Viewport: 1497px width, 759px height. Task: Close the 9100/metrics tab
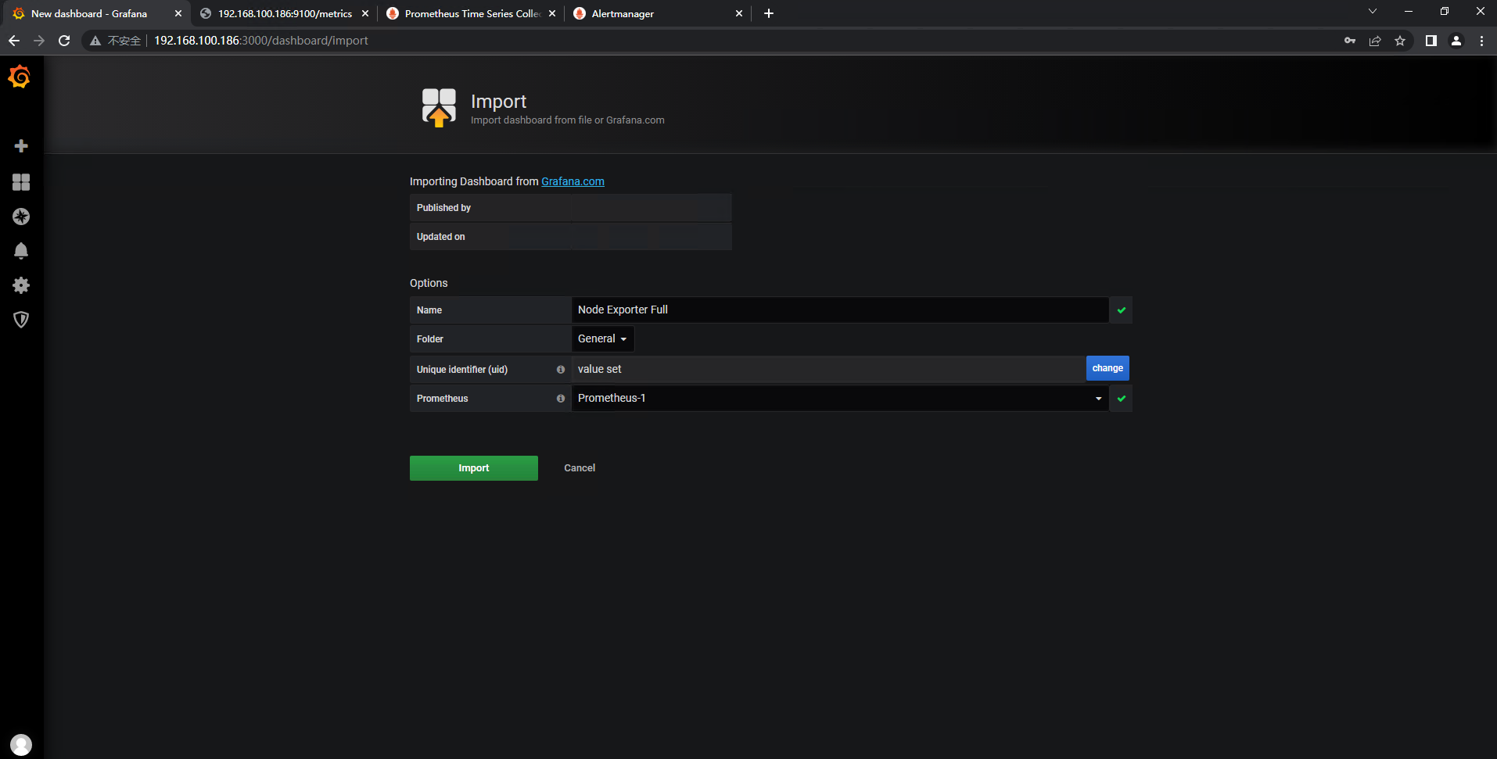coord(365,13)
